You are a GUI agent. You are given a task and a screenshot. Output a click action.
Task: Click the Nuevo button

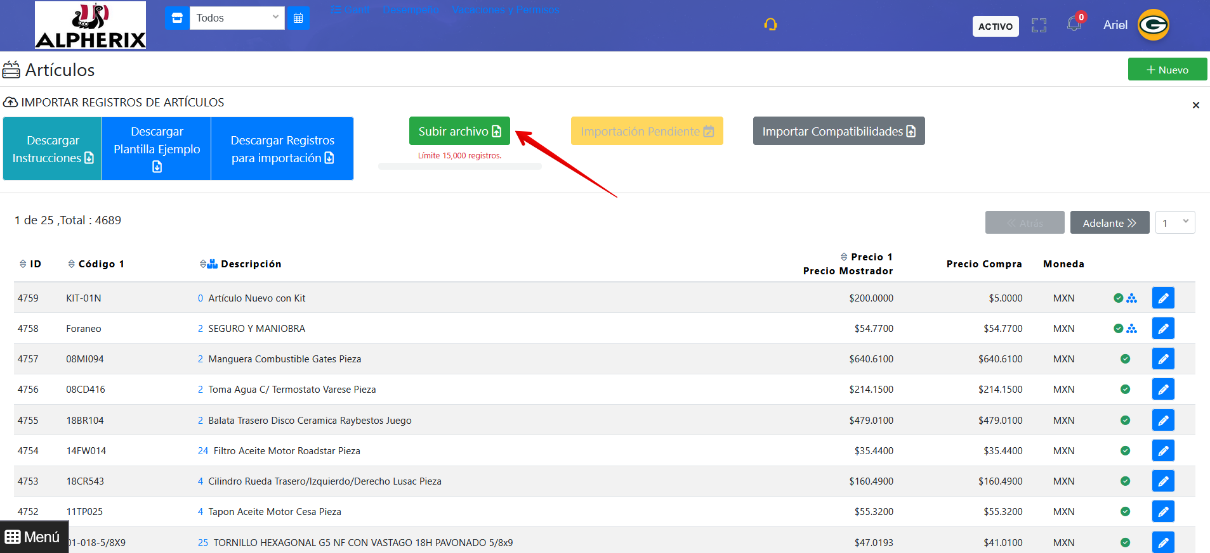tap(1167, 70)
